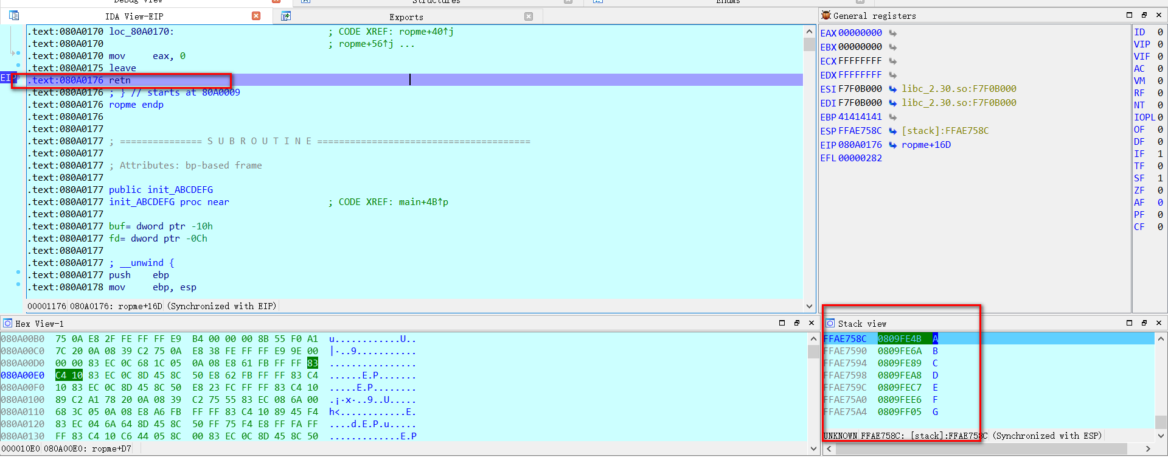This screenshot has width=1168, height=457.
Task: Close the Stack view panel
Action: point(1159,323)
